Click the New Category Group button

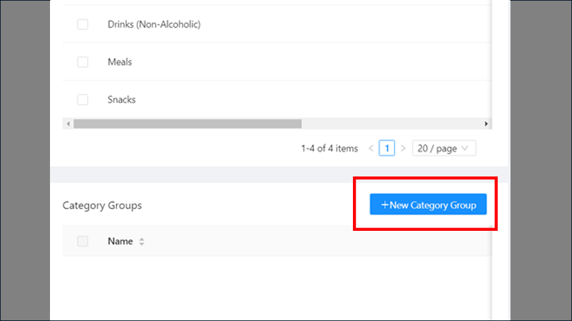click(x=428, y=205)
